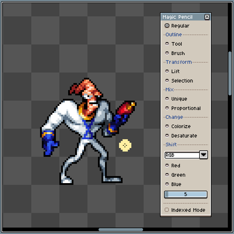The image size is (234, 234).
Task: Select the Lift transform option
Action: pos(172,71)
